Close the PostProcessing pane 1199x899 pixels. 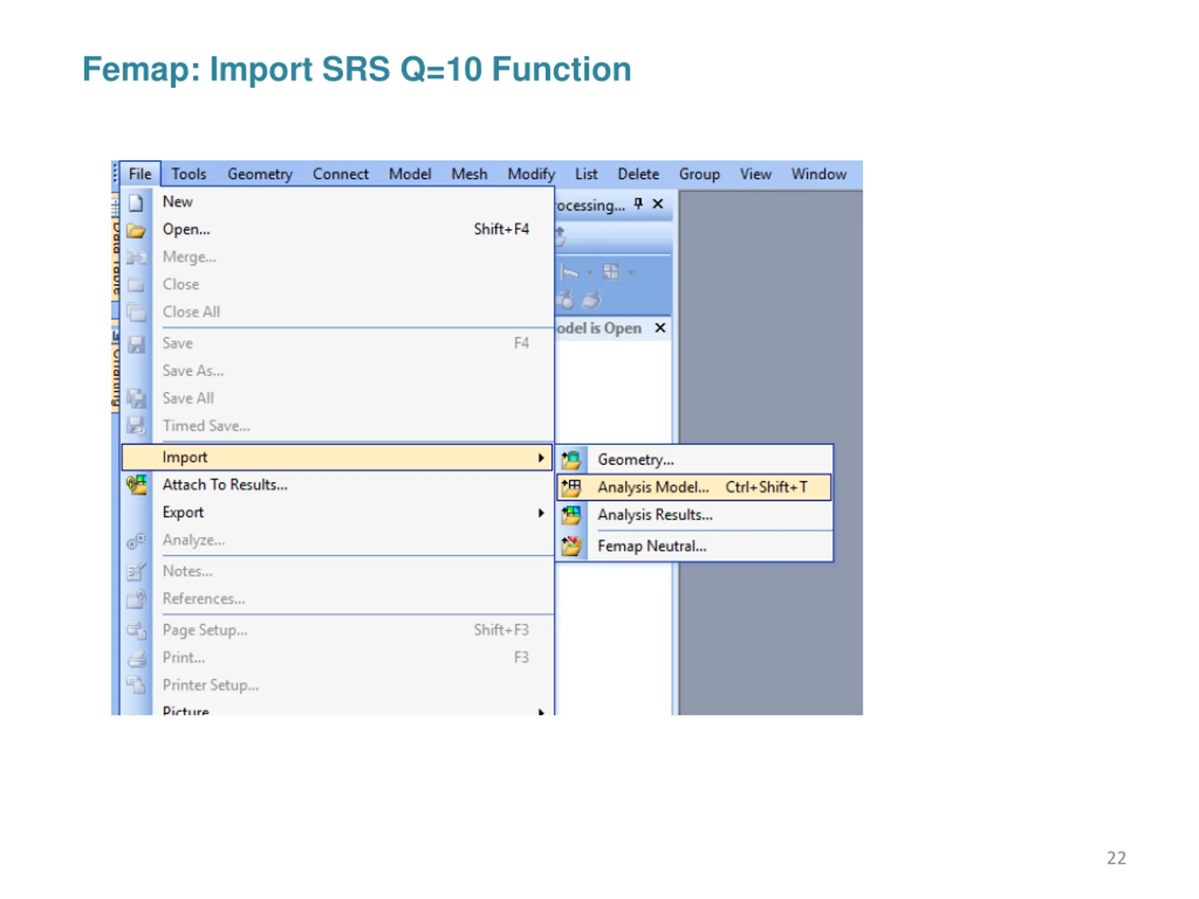658,204
